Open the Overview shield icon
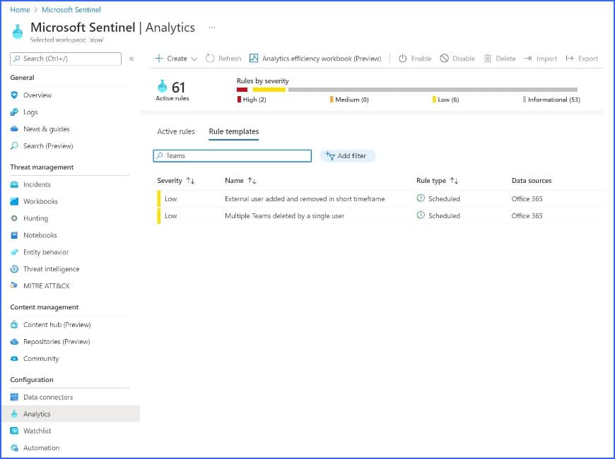Image resolution: width=615 pixels, height=459 pixels. tap(15, 95)
